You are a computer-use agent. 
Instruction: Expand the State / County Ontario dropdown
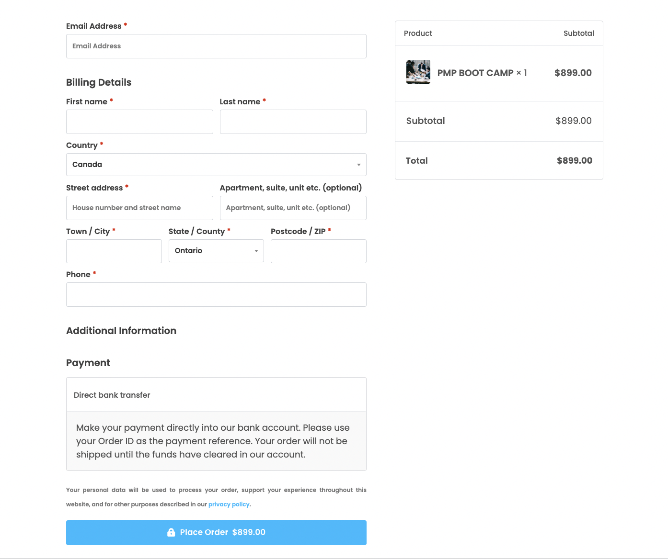[216, 251]
